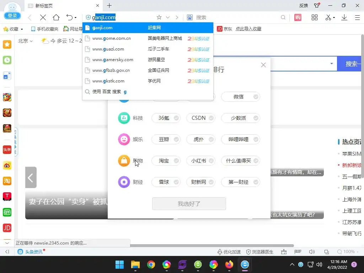Open a new tab with the plus
This screenshot has width=364, height=273.
pos(109,6)
